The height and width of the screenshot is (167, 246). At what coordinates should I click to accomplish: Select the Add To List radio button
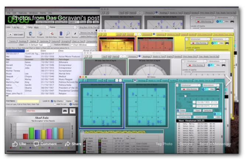(55, 104)
